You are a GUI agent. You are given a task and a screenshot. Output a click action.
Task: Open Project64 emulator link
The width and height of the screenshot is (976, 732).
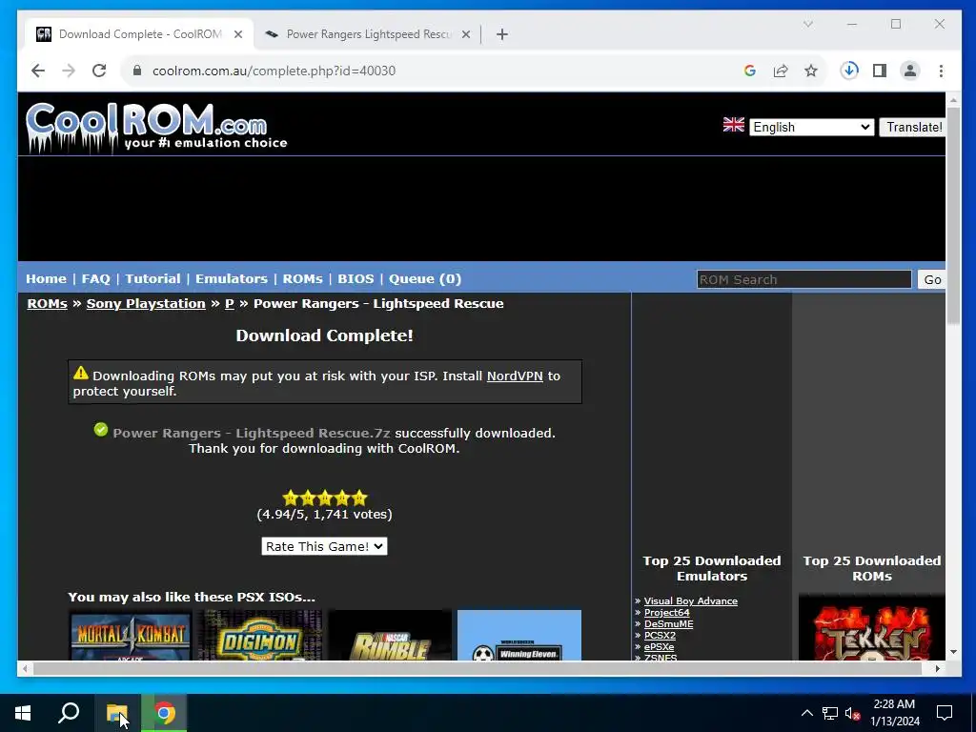pos(666,613)
